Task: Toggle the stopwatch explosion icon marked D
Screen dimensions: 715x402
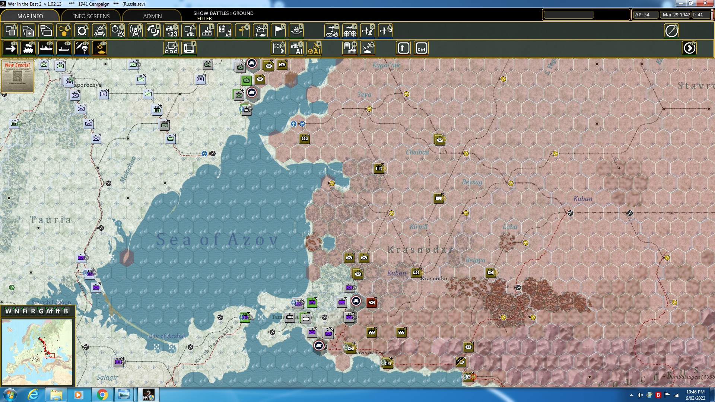Action: click(117, 31)
